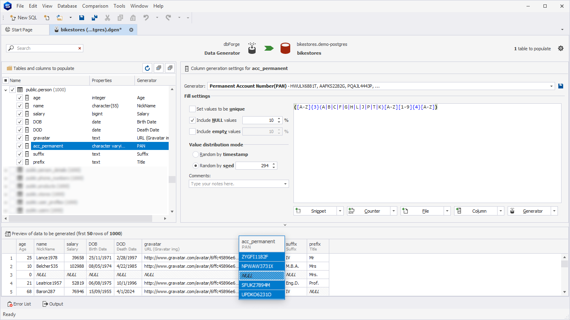Uncheck the gravatar column checkbox
The image size is (570, 320).
point(20,138)
